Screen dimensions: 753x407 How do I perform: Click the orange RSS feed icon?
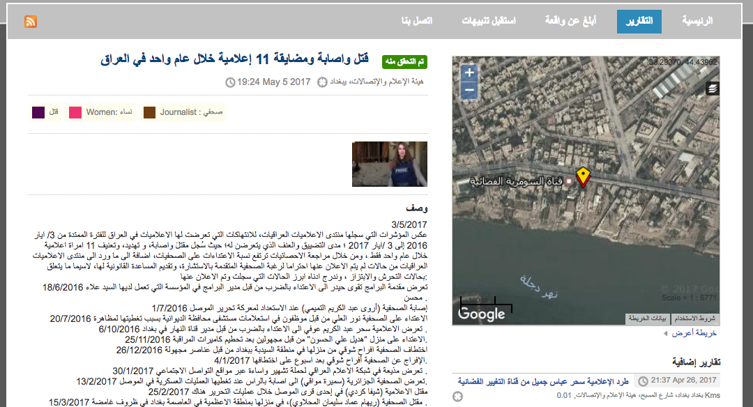(31, 22)
